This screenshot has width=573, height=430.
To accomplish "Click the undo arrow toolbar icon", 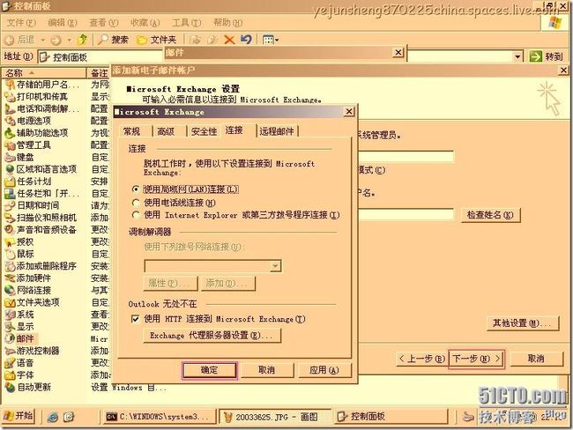I will click(x=246, y=39).
